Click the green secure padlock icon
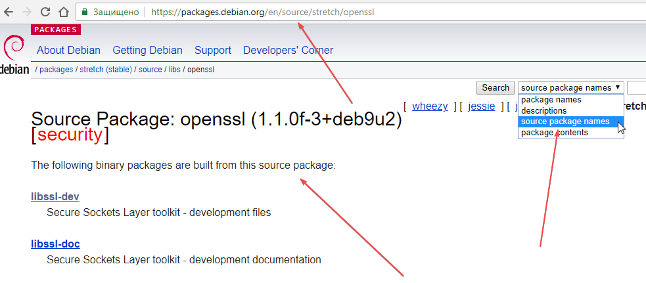Viewport: 646px width, 283px height. 85,12
